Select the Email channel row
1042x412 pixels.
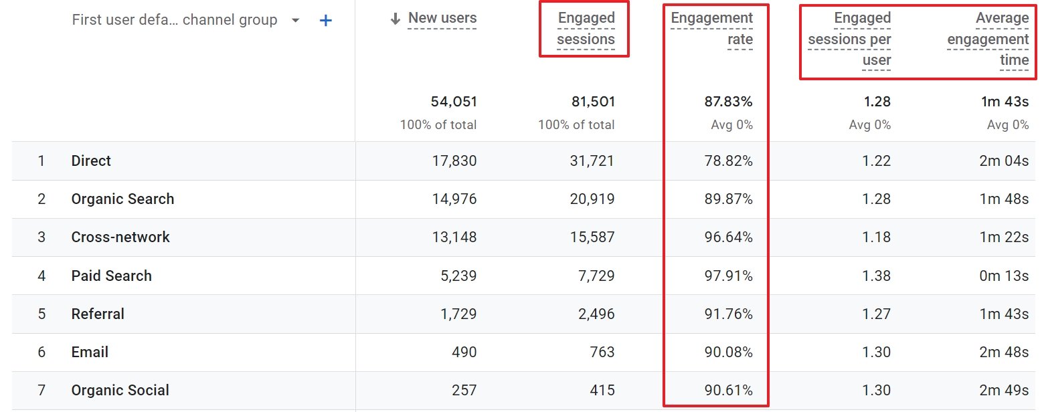[89, 352]
